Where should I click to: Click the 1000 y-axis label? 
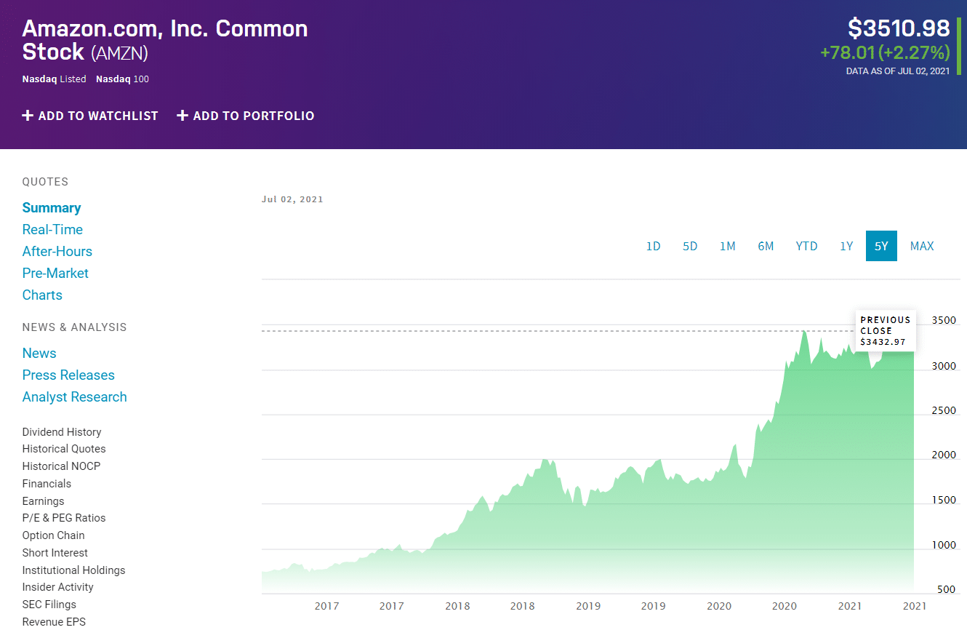pyautogui.click(x=944, y=545)
